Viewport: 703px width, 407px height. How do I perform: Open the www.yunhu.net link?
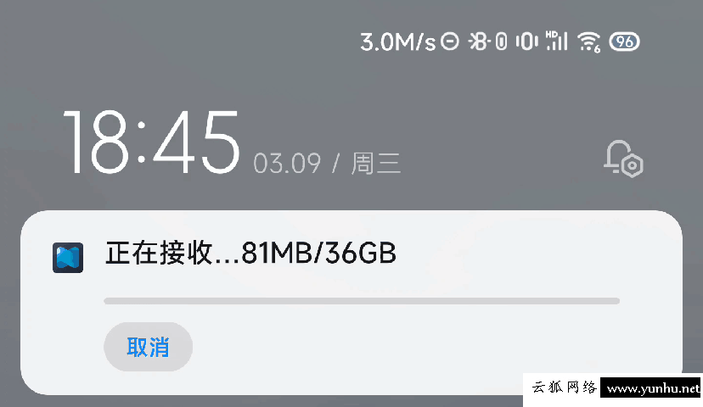point(653,388)
